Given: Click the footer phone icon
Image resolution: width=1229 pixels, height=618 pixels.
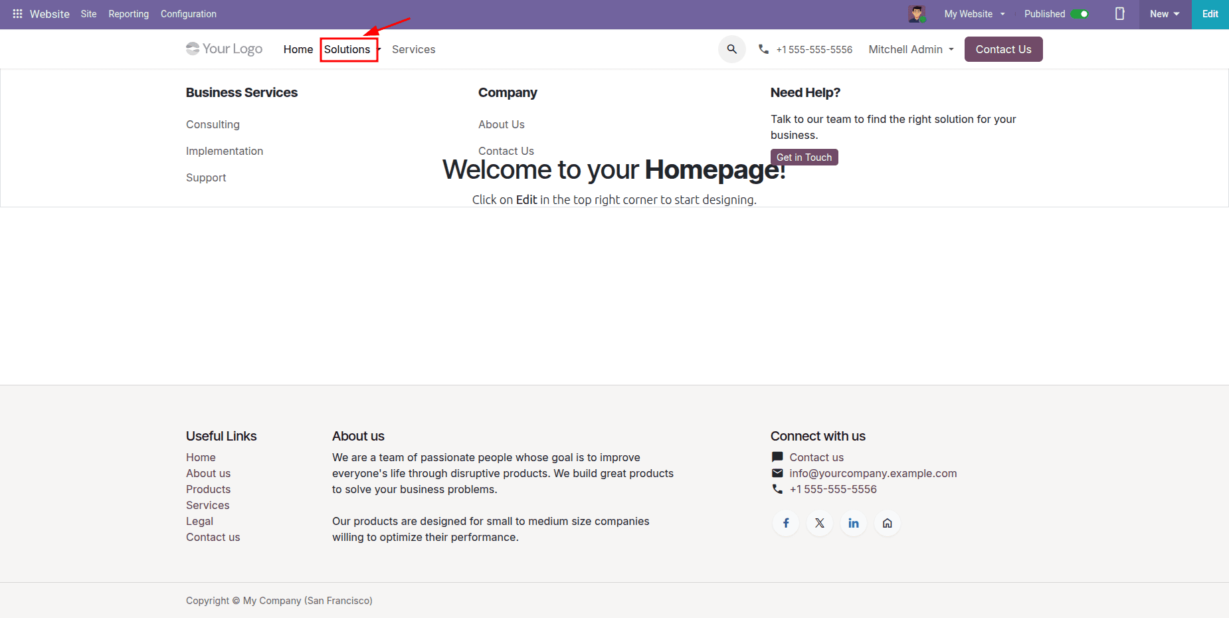Looking at the screenshot, I should pos(777,489).
